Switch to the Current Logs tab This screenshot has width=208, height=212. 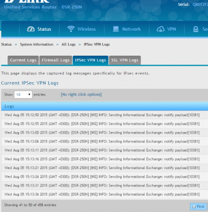coord(23,60)
